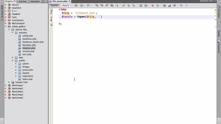Select the Services tab
Viewport: 221px width, 124px height.
[23, 1]
